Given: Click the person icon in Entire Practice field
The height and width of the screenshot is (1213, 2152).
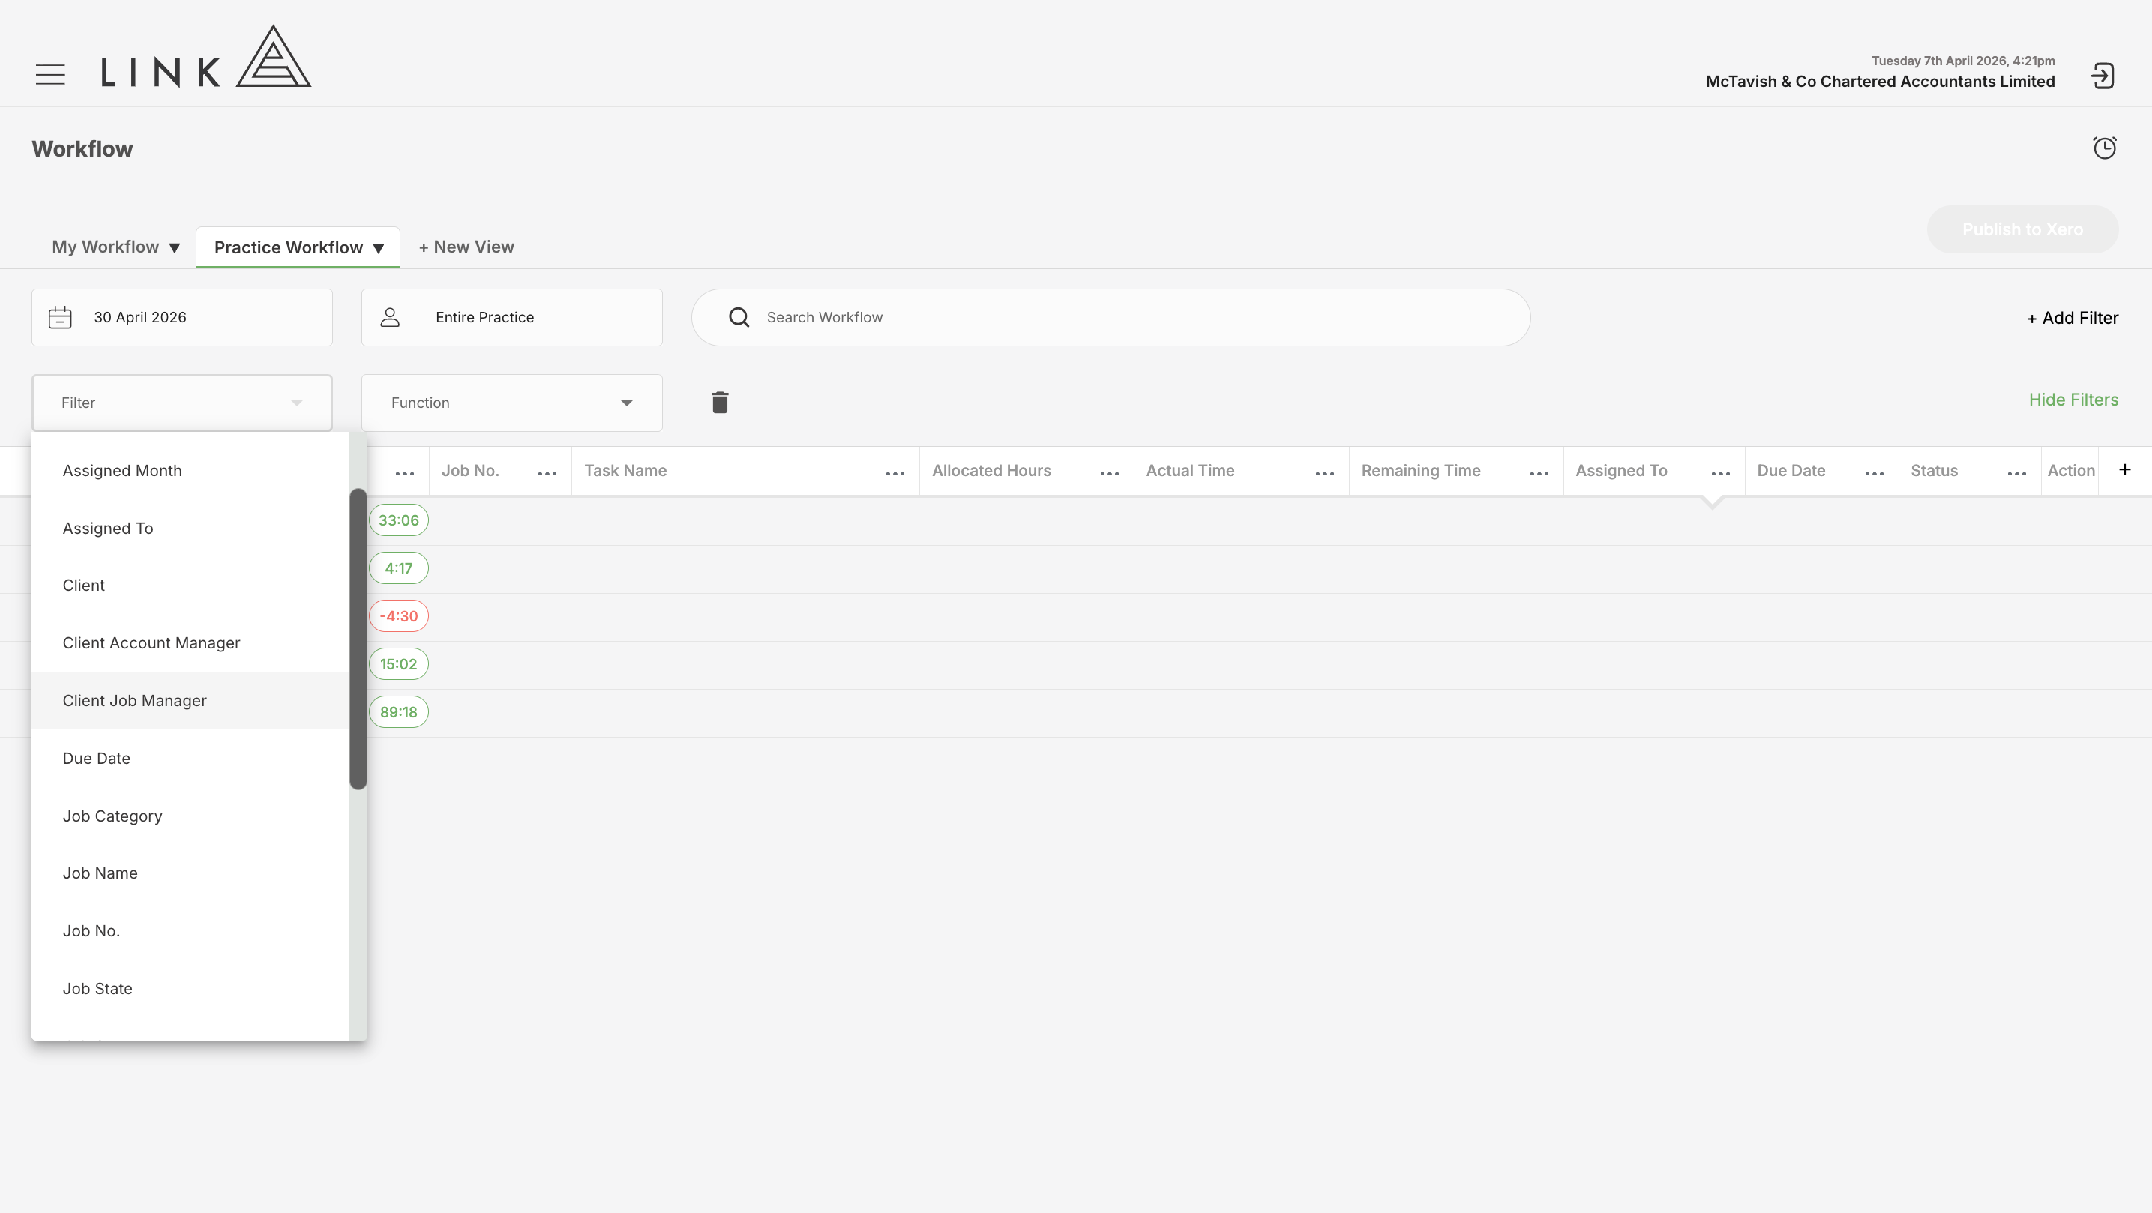Looking at the screenshot, I should pyautogui.click(x=390, y=317).
